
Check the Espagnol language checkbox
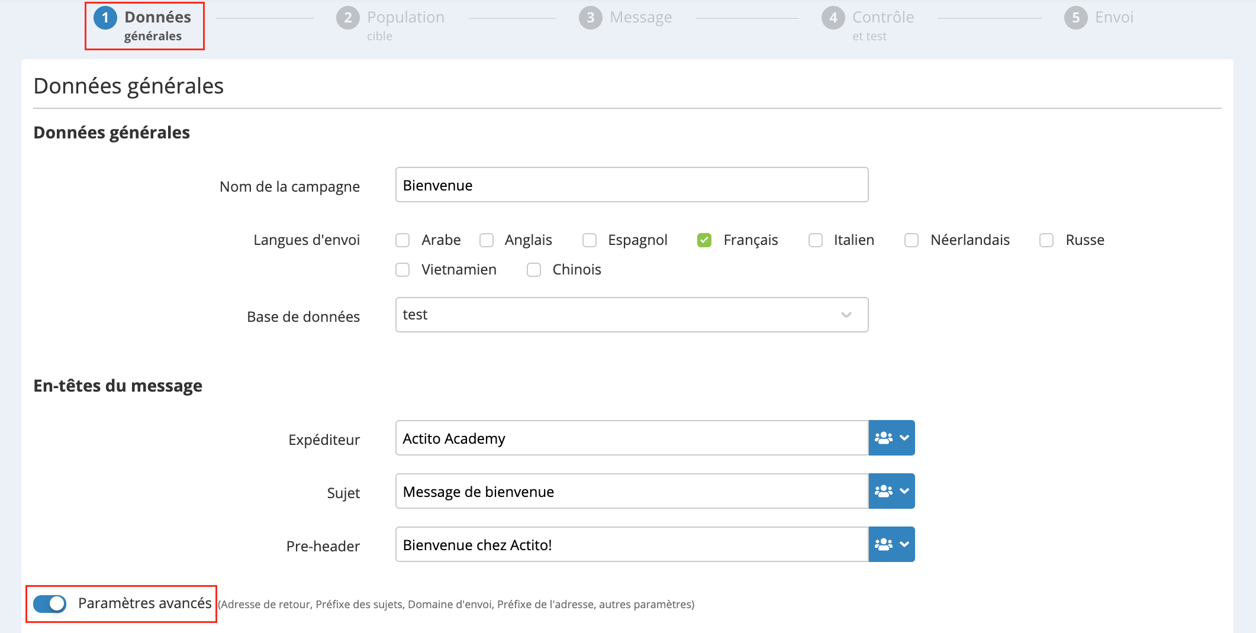pos(590,240)
